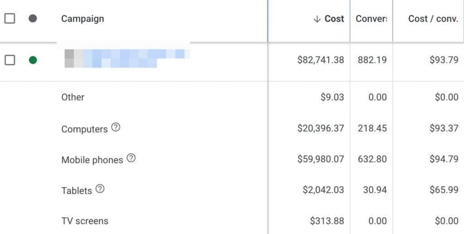Click the green enabled status dot
Image resolution: width=464 pixels, height=234 pixels.
pyautogui.click(x=33, y=60)
